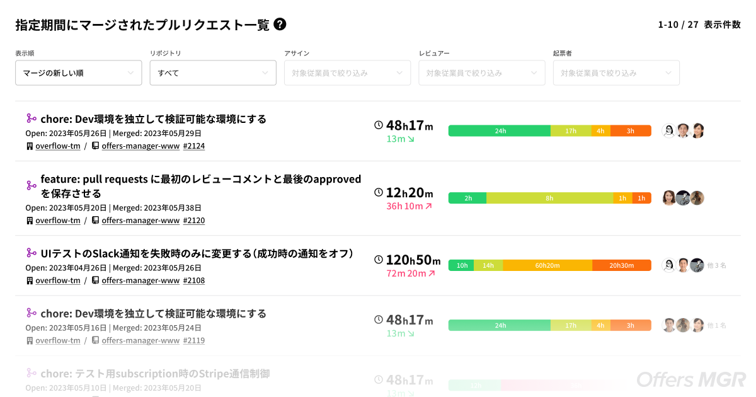Image resolution: width=756 pixels, height=397 pixels.
Task: Click the clock icon next to 48h17m
Action: 378,126
